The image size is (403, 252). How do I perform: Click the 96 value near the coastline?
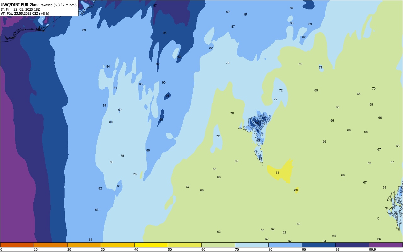pos(43,31)
